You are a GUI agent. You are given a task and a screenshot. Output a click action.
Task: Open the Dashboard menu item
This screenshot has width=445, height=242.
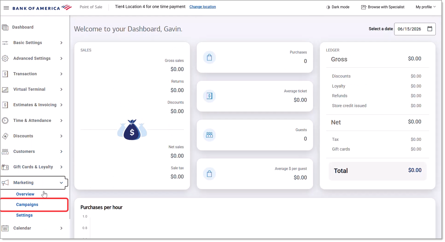[23, 27]
